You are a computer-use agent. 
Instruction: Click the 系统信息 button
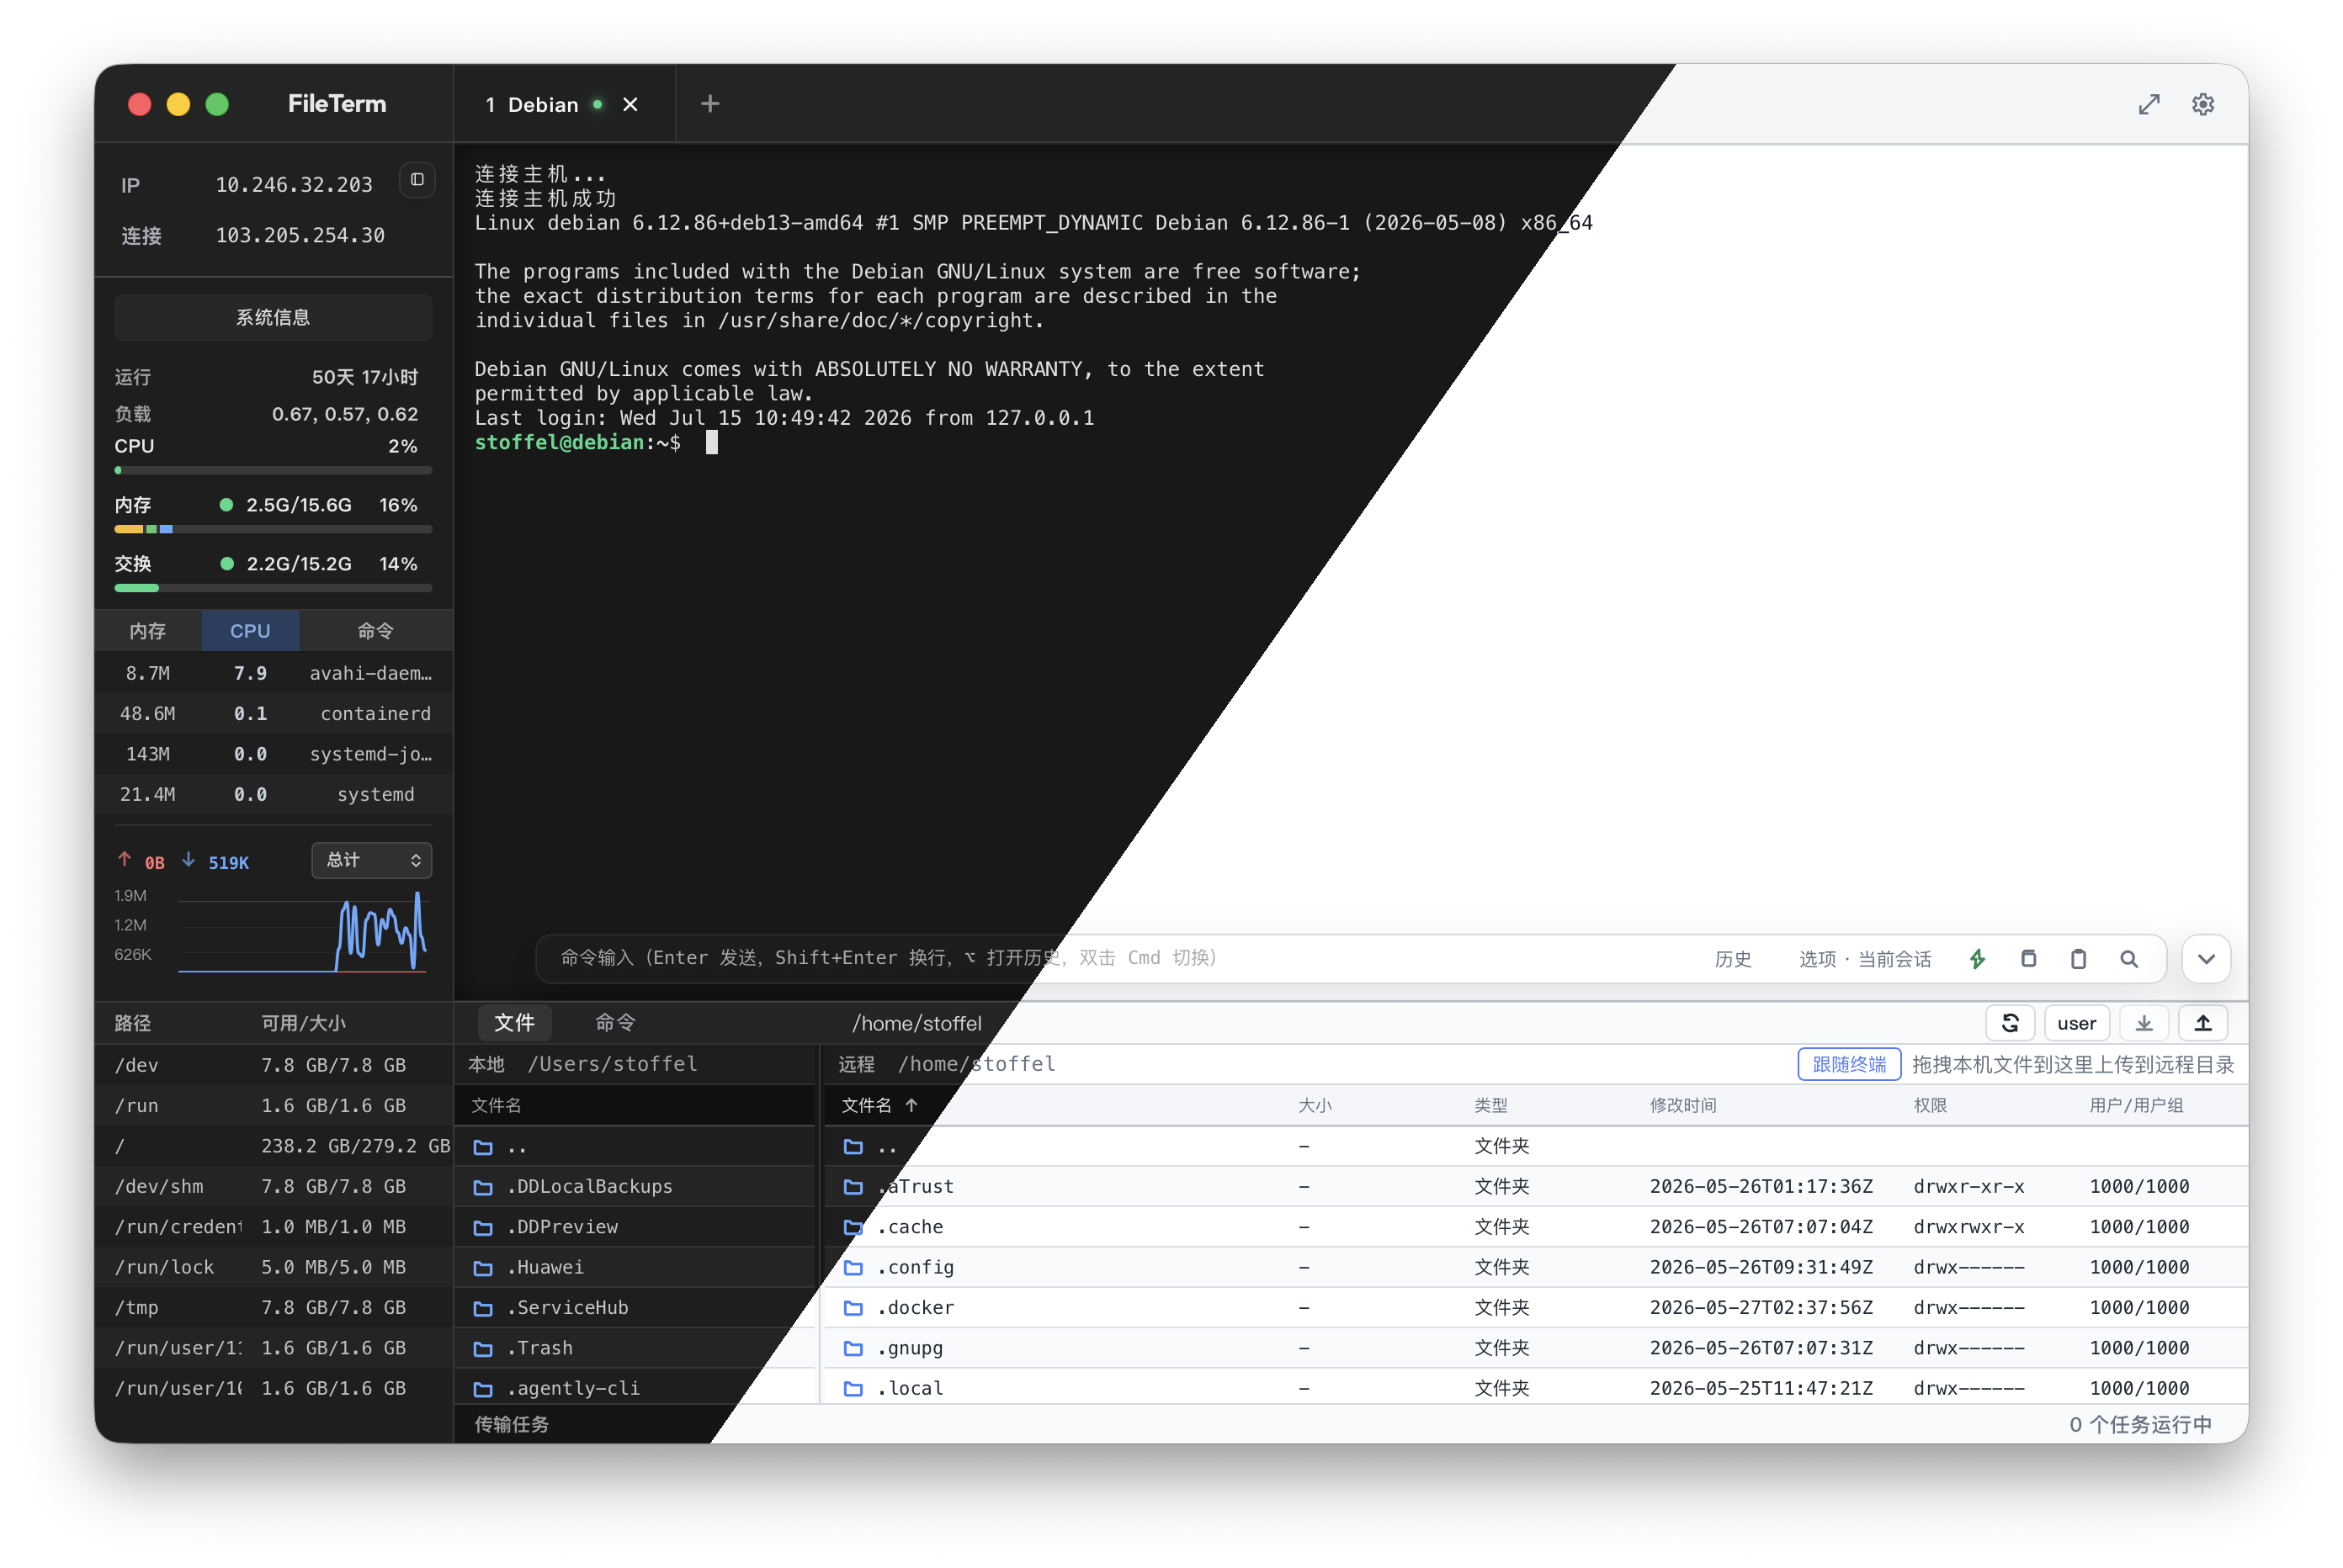(274, 318)
